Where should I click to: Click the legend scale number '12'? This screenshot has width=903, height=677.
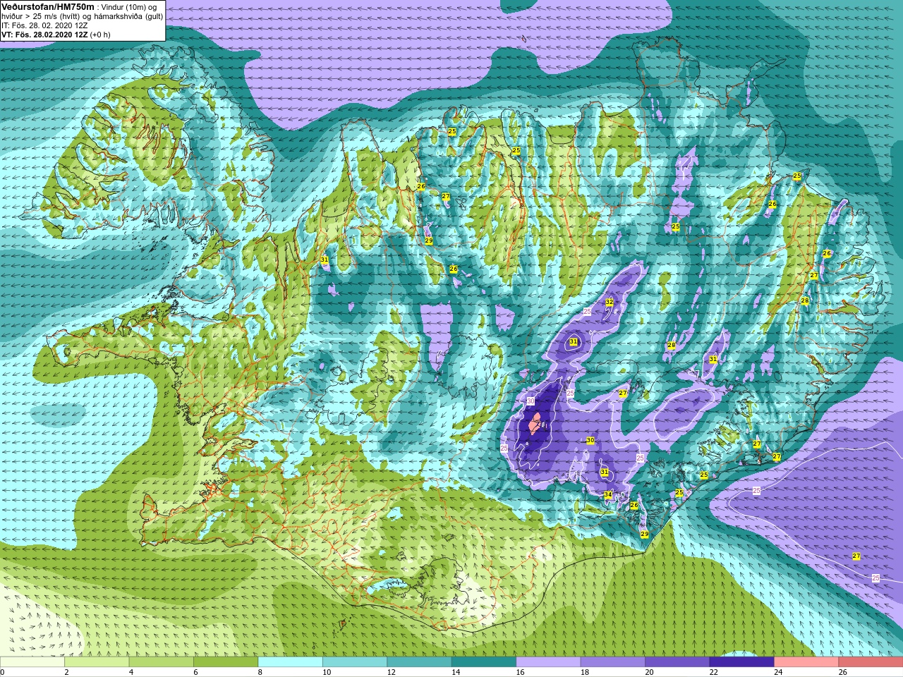pos(392,672)
